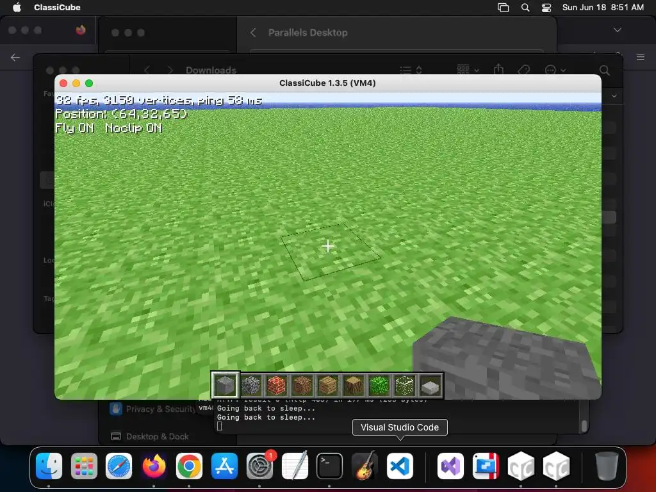Open the ClassiCube application menu
The image size is (656, 492).
click(57, 7)
